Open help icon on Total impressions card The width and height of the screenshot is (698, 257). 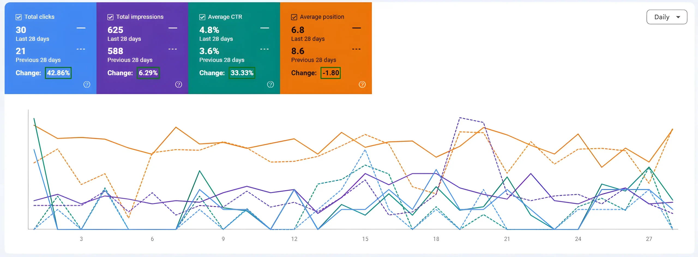coord(179,84)
